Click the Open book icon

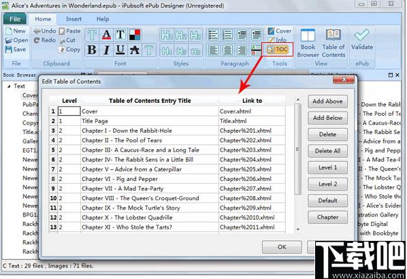[9, 40]
